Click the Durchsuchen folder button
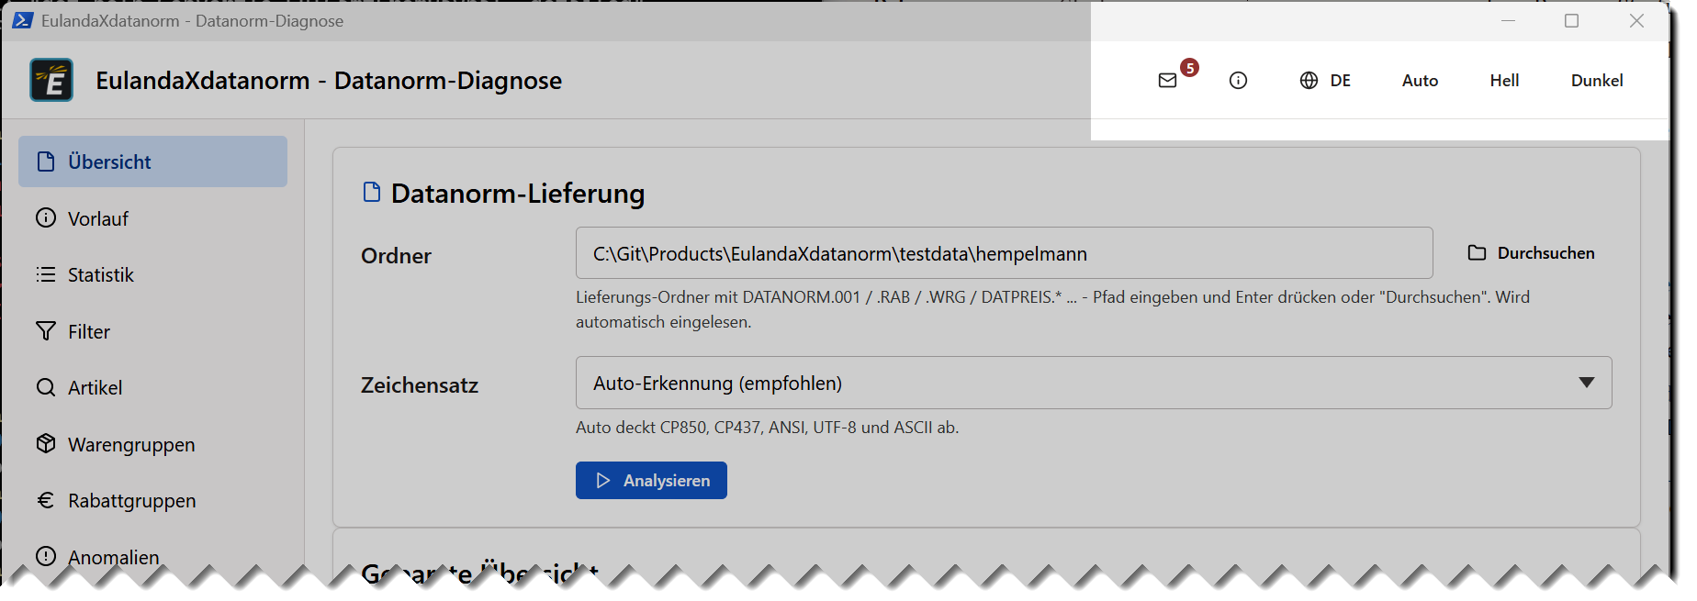This screenshot has width=1697, height=601. pyautogui.click(x=1532, y=253)
